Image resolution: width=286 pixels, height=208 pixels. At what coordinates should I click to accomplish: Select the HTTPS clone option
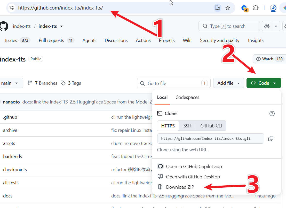[x=168, y=126]
